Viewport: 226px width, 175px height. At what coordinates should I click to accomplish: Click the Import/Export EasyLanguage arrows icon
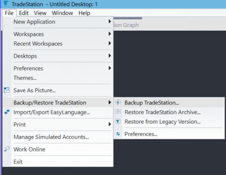tap(7, 112)
